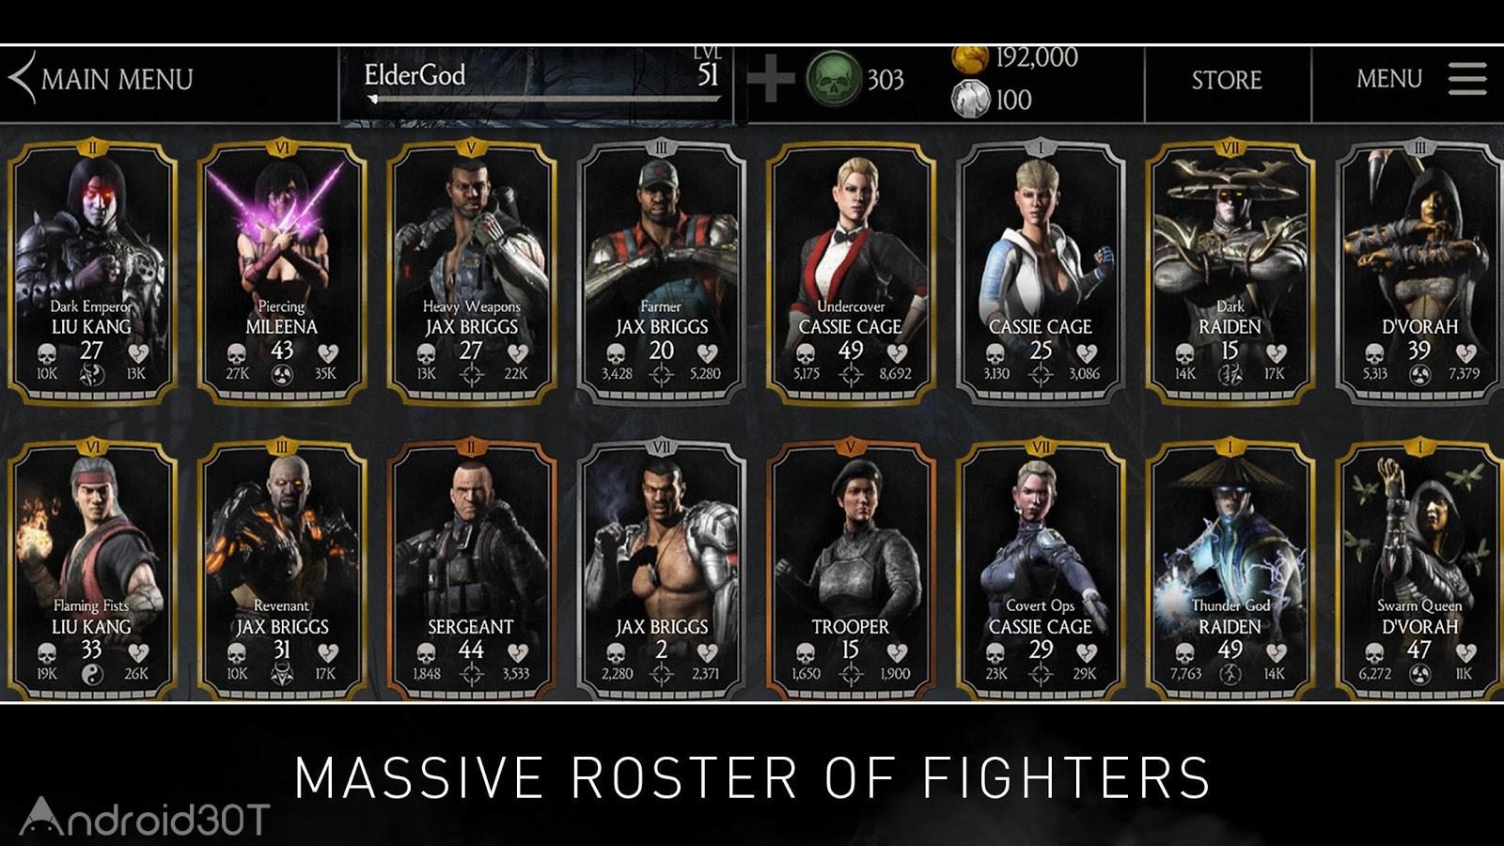Open the STORE tab

pyautogui.click(x=1227, y=80)
